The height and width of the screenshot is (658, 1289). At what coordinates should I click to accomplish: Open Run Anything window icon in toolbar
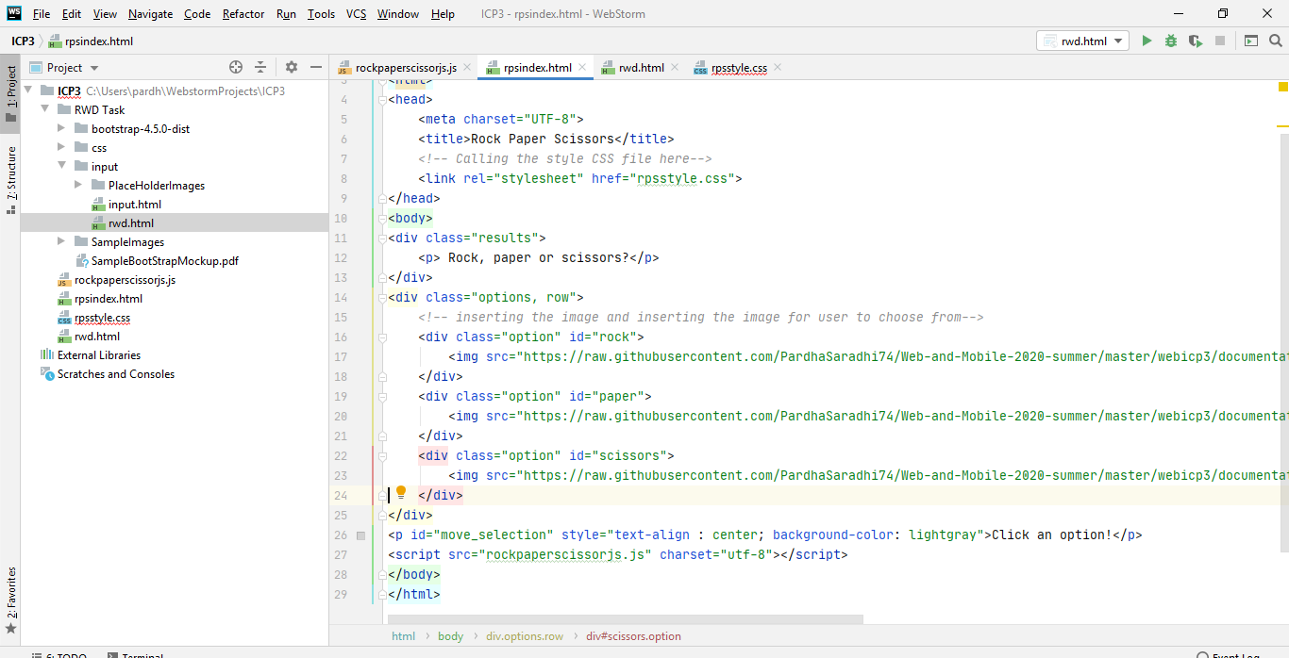[1251, 41]
